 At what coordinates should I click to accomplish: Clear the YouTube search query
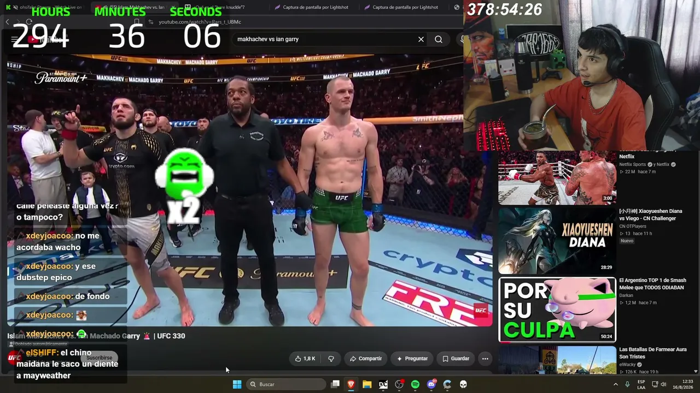(421, 39)
